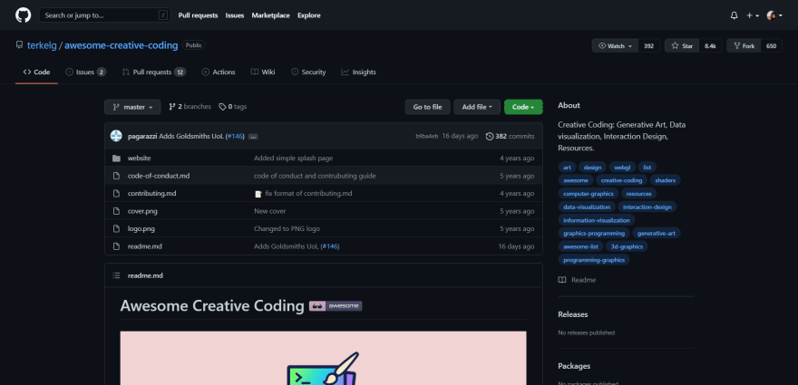Image resolution: width=798 pixels, height=385 pixels.
Task: Open the b9ba4eb commit hash
Action: [426, 136]
